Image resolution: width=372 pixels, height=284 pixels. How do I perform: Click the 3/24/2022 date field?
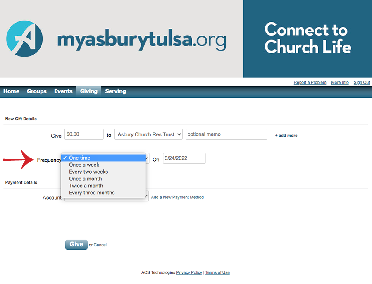point(184,158)
